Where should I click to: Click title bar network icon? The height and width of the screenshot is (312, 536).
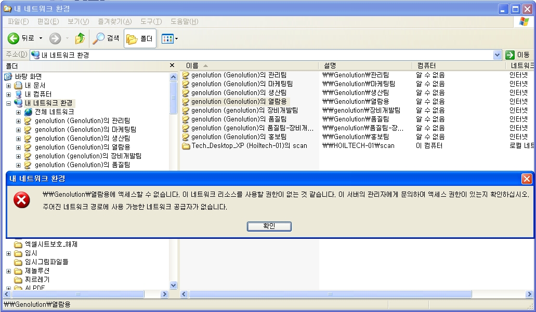(7, 8)
